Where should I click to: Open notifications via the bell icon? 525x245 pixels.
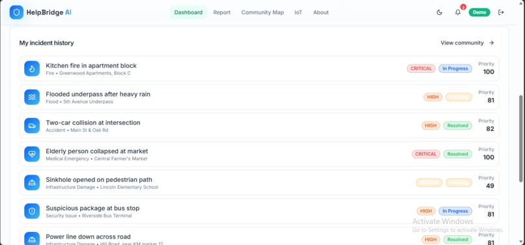(458, 12)
